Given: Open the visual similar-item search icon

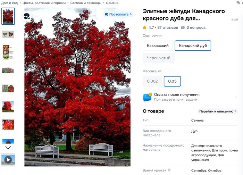Looking at the screenshot, I should (27, 16).
